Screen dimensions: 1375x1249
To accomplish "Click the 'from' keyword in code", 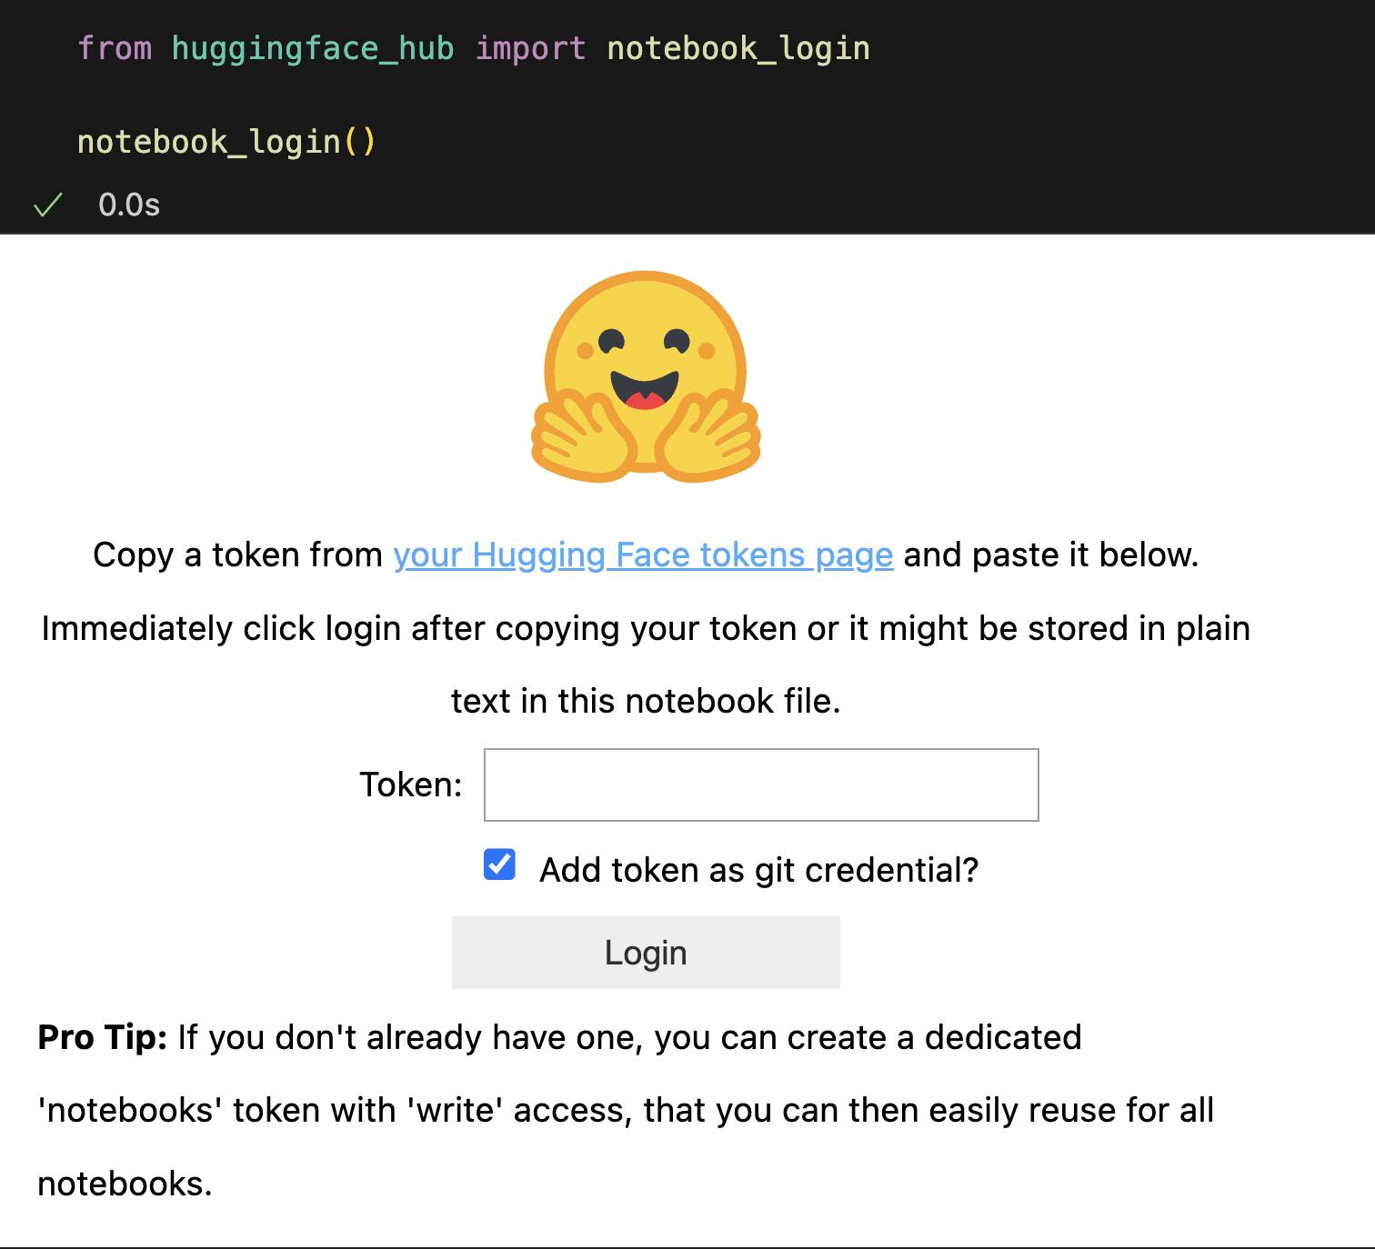I will point(115,48).
